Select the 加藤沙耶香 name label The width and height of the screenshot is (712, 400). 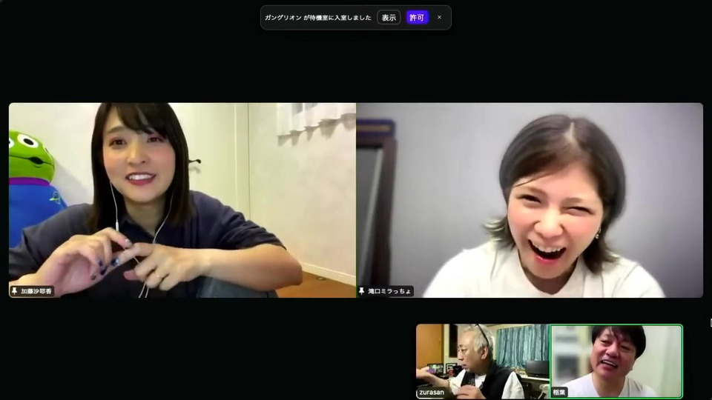36,291
